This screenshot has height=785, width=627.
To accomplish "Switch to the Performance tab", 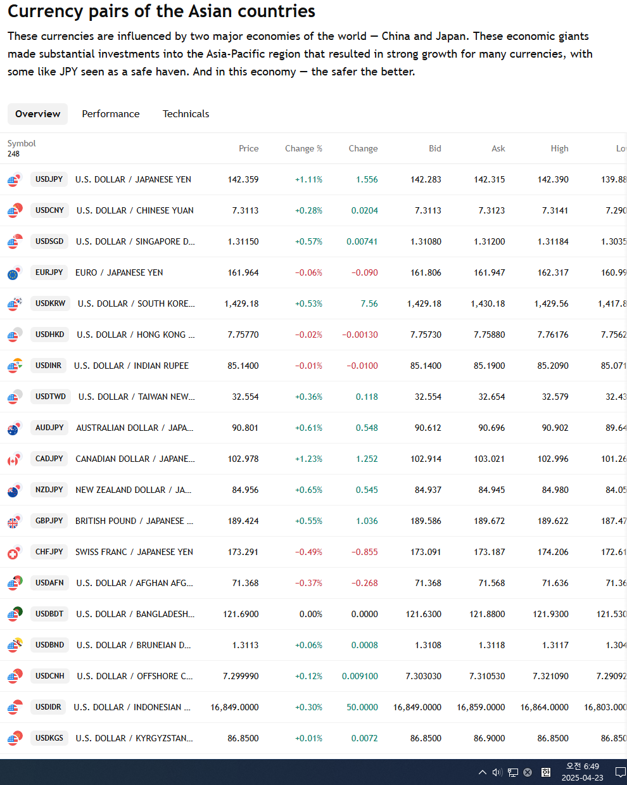I will coord(111,114).
